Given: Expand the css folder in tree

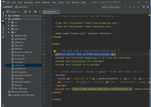Looking at the screenshot, I should 9,22.
